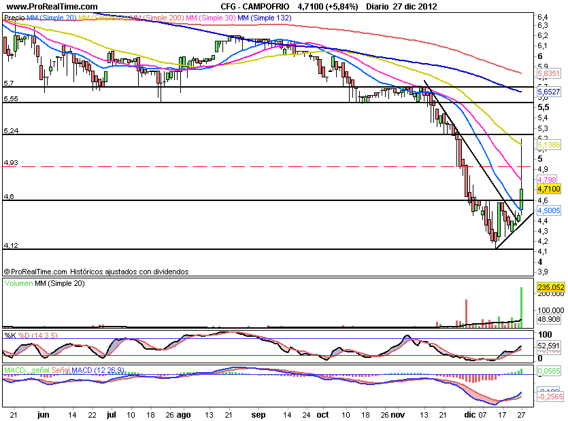Screen dimensions: 568x421
Task: Click the %K %D (14 3 5) stochastic label
Action: (x=31, y=335)
